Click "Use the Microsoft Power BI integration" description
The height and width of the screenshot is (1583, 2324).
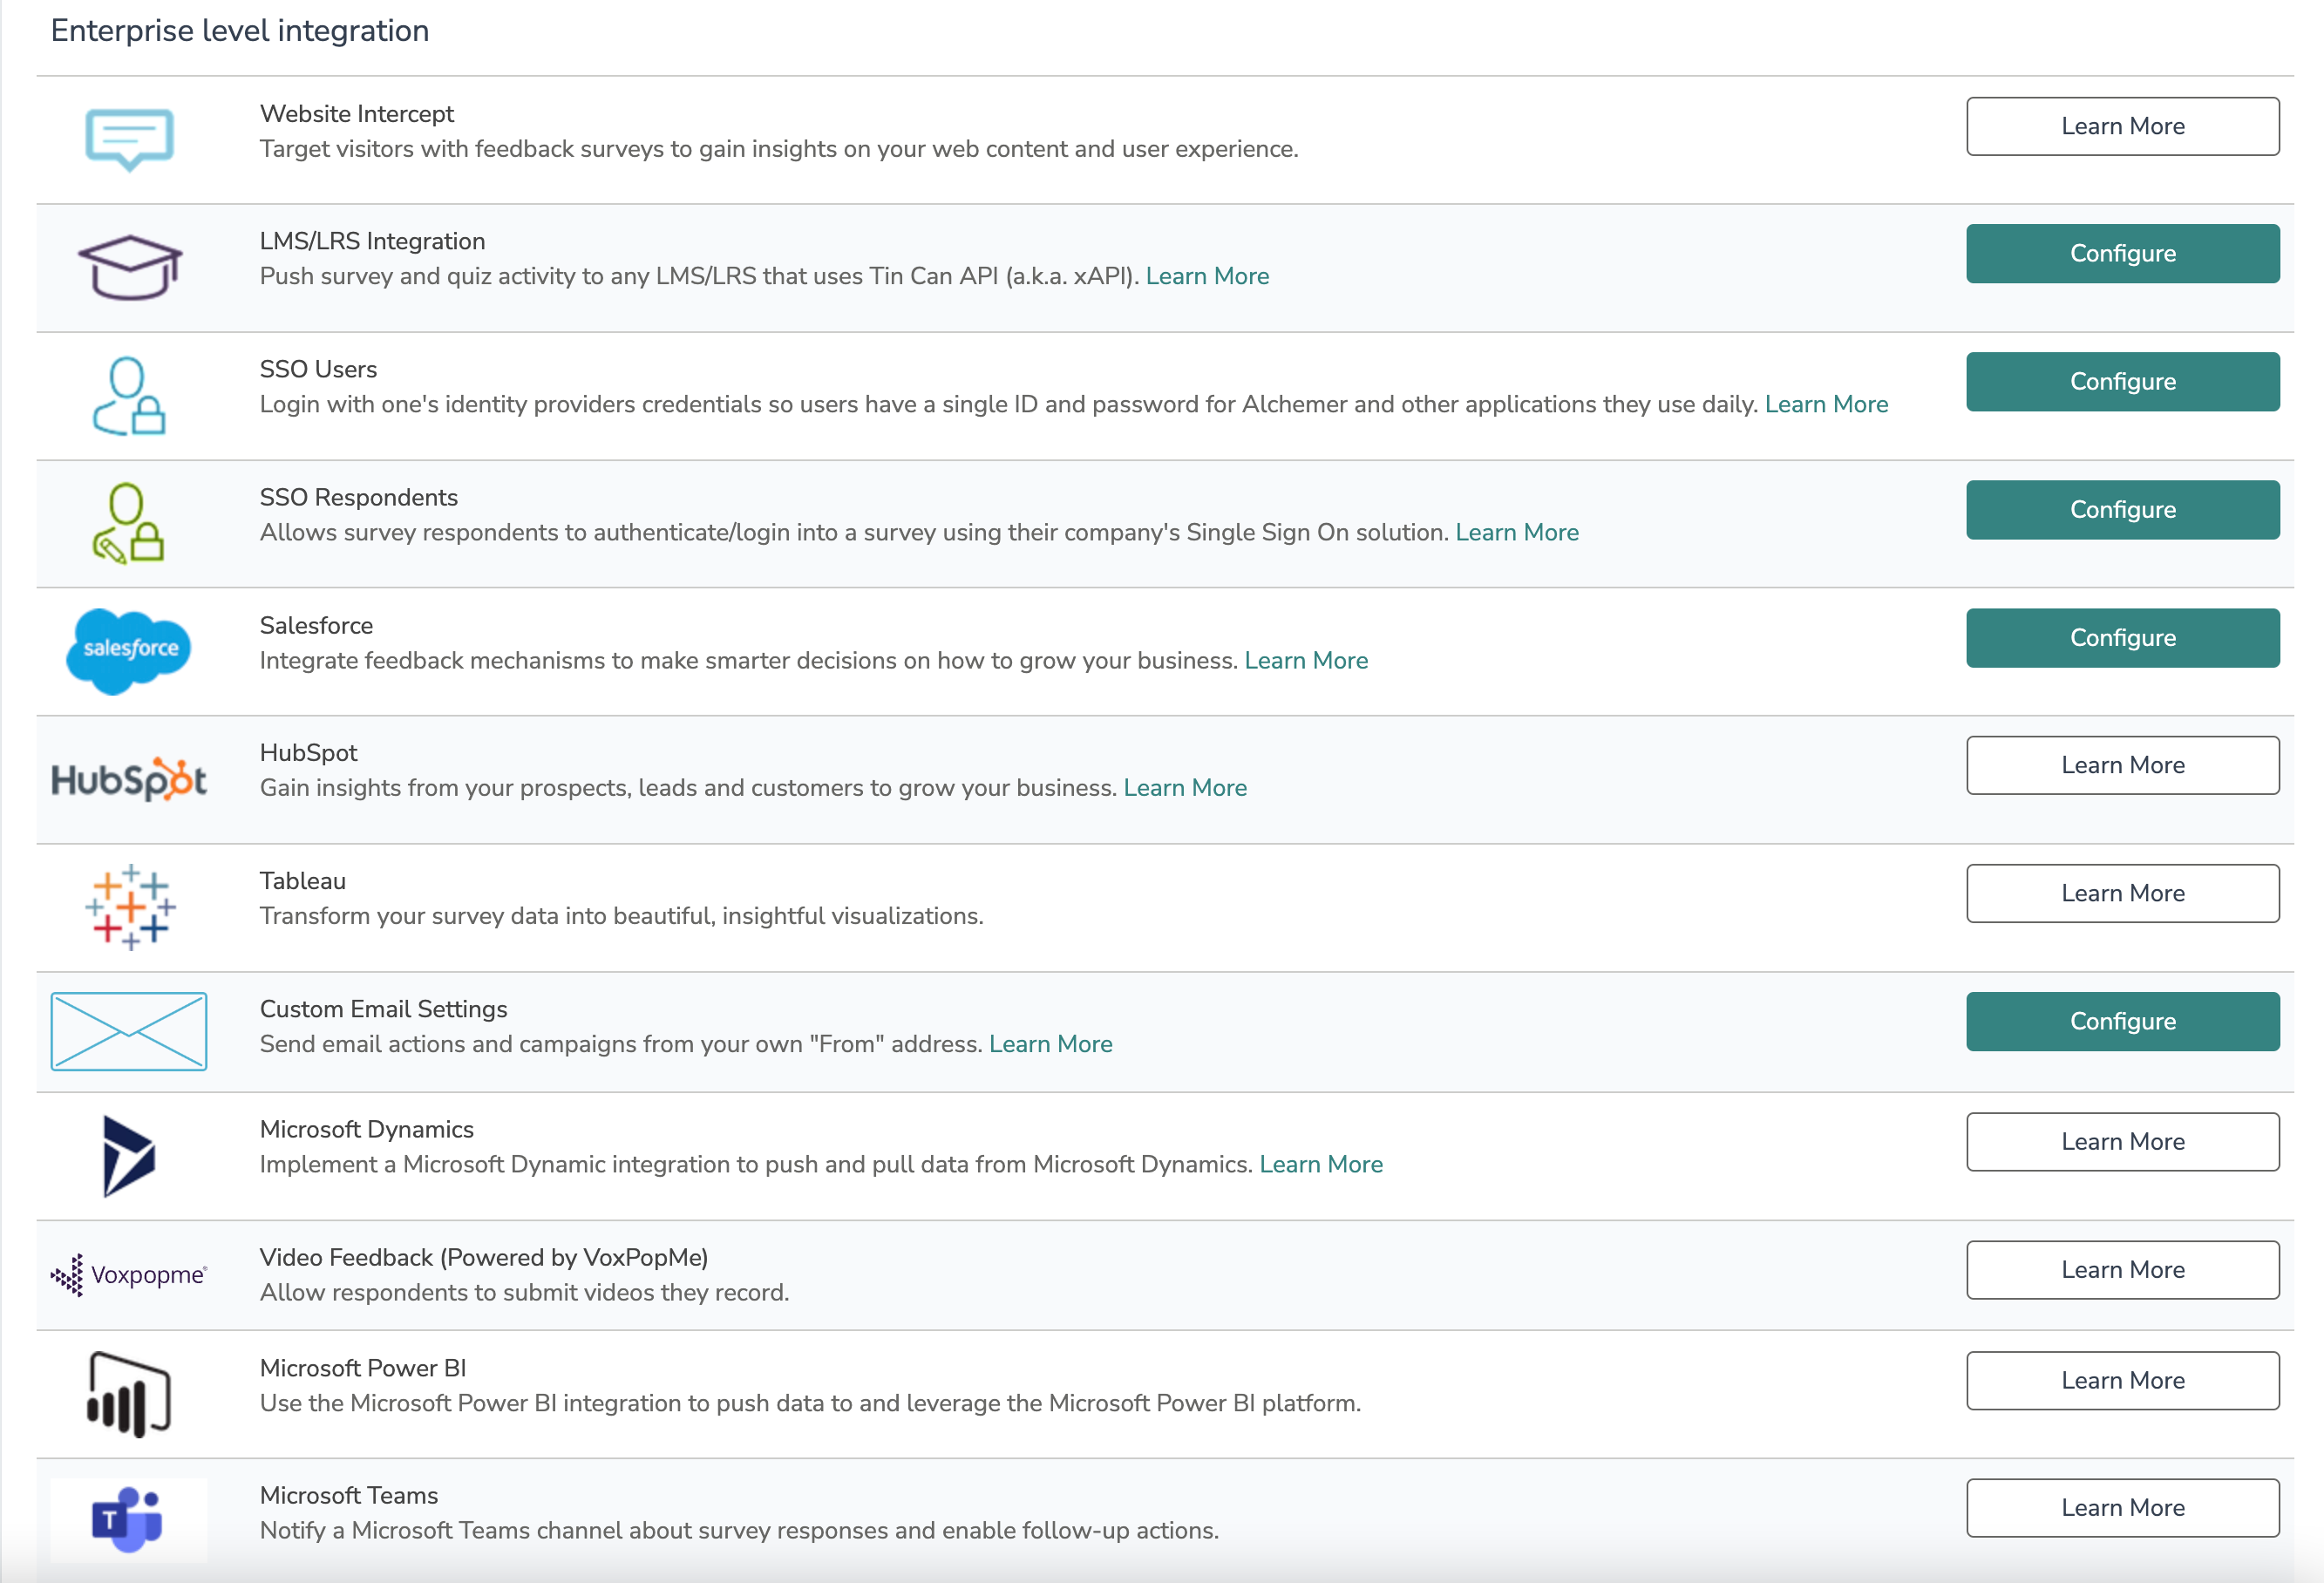[810, 1403]
